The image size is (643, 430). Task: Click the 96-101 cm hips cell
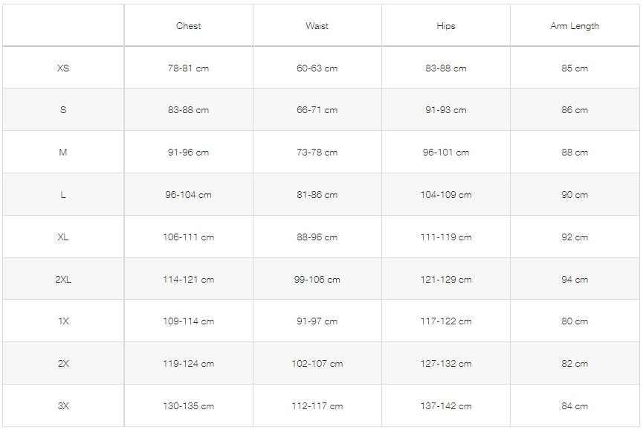point(445,153)
